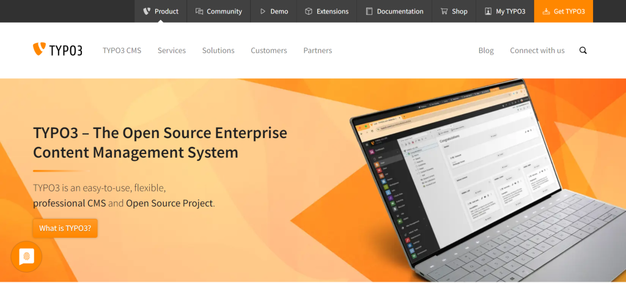The image size is (626, 283).
Task: Click the hero headline about Open Source Enterprise
Action: [x=160, y=142]
